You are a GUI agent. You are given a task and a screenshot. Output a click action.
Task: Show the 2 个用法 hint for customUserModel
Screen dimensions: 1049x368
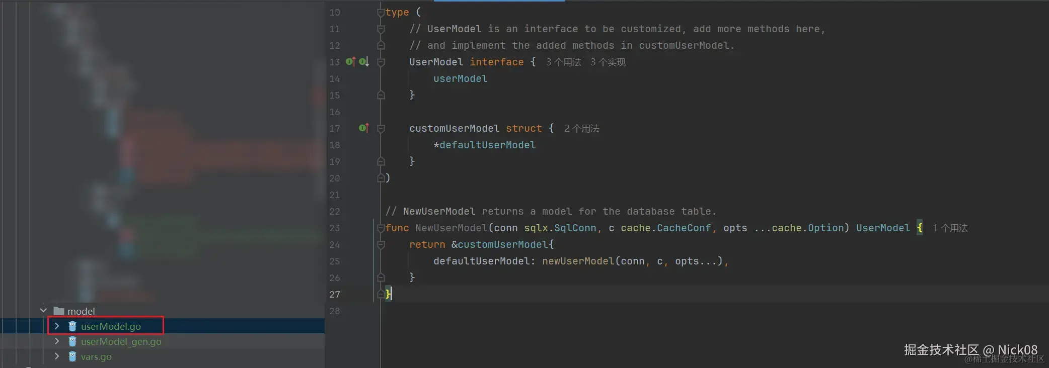pos(582,129)
